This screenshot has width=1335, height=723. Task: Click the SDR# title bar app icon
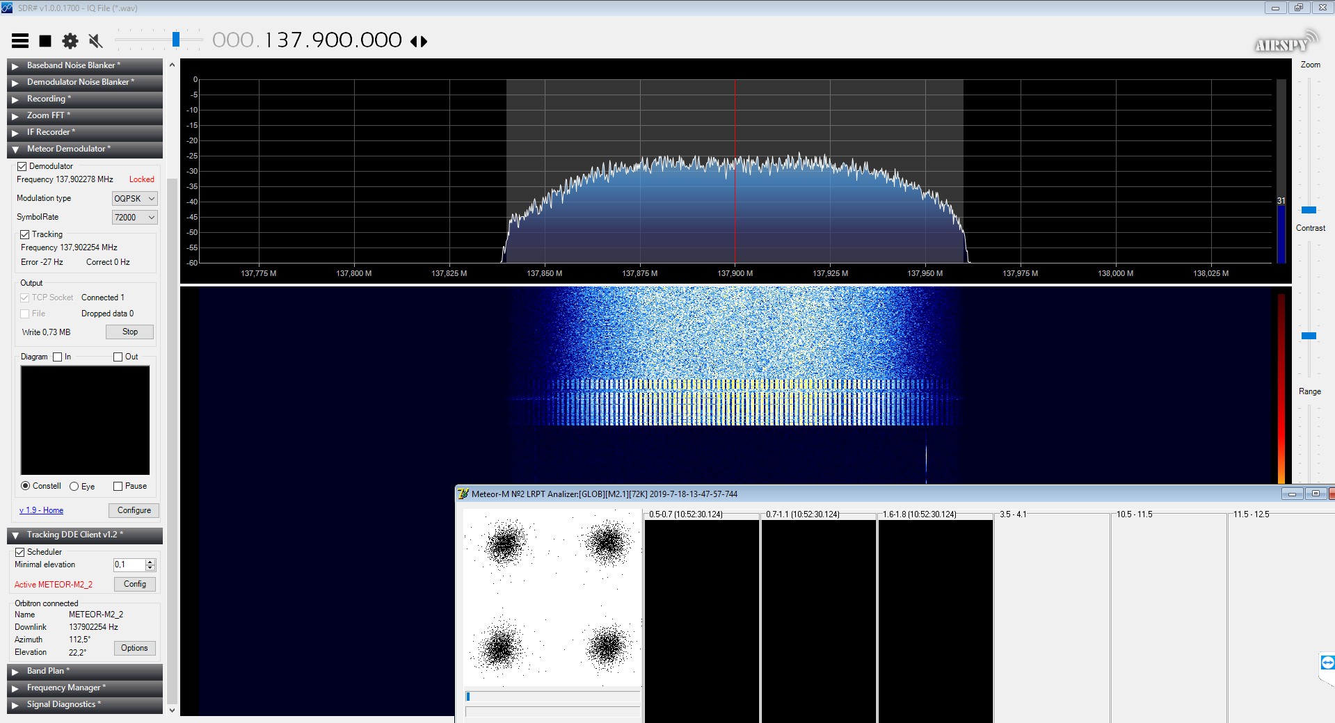(x=7, y=8)
